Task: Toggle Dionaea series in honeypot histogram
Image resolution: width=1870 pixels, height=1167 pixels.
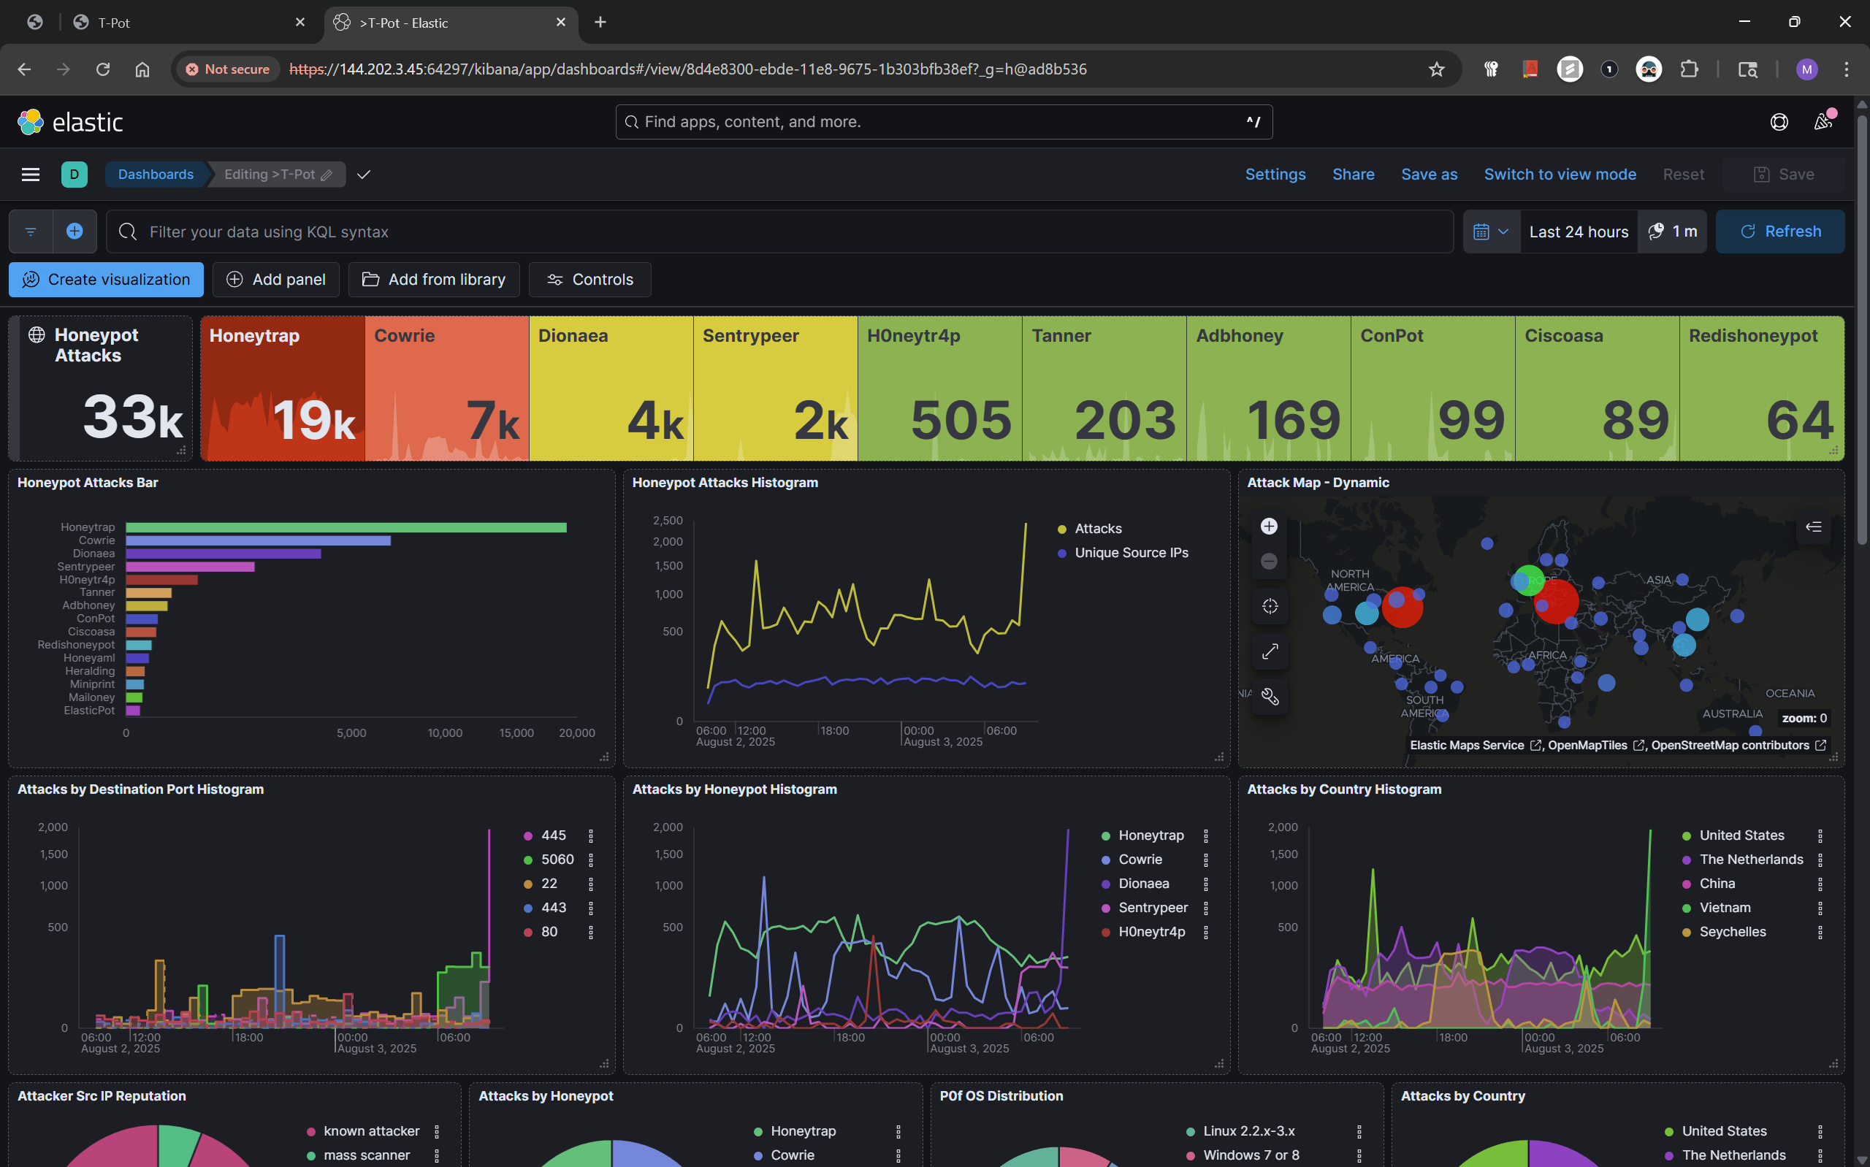Action: pos(1143,884)
